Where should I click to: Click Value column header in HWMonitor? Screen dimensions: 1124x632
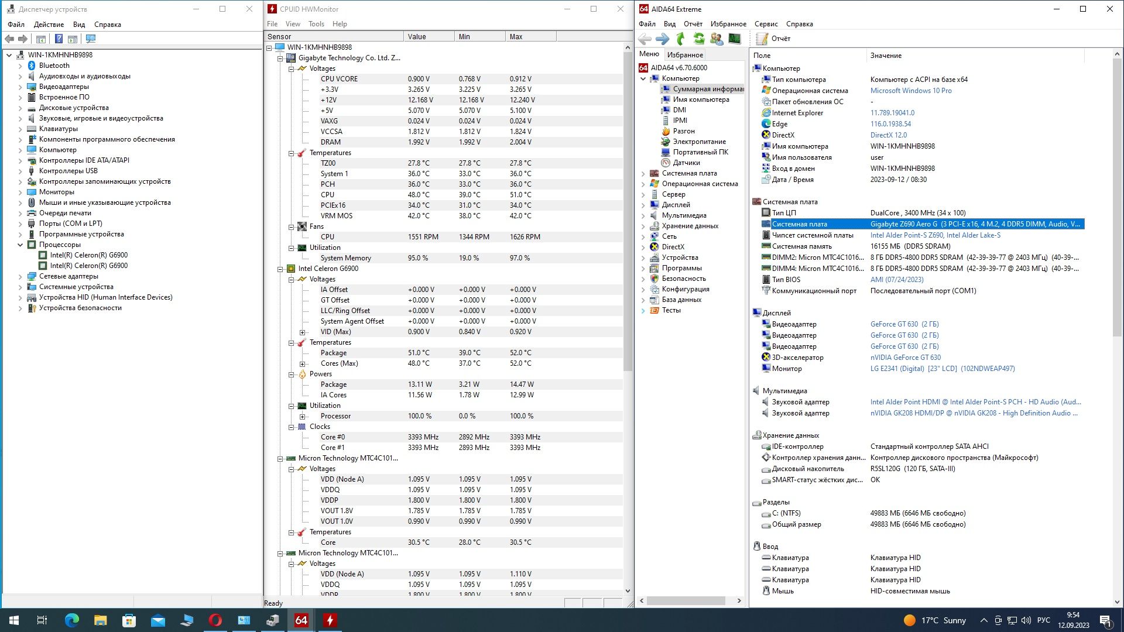429,36
